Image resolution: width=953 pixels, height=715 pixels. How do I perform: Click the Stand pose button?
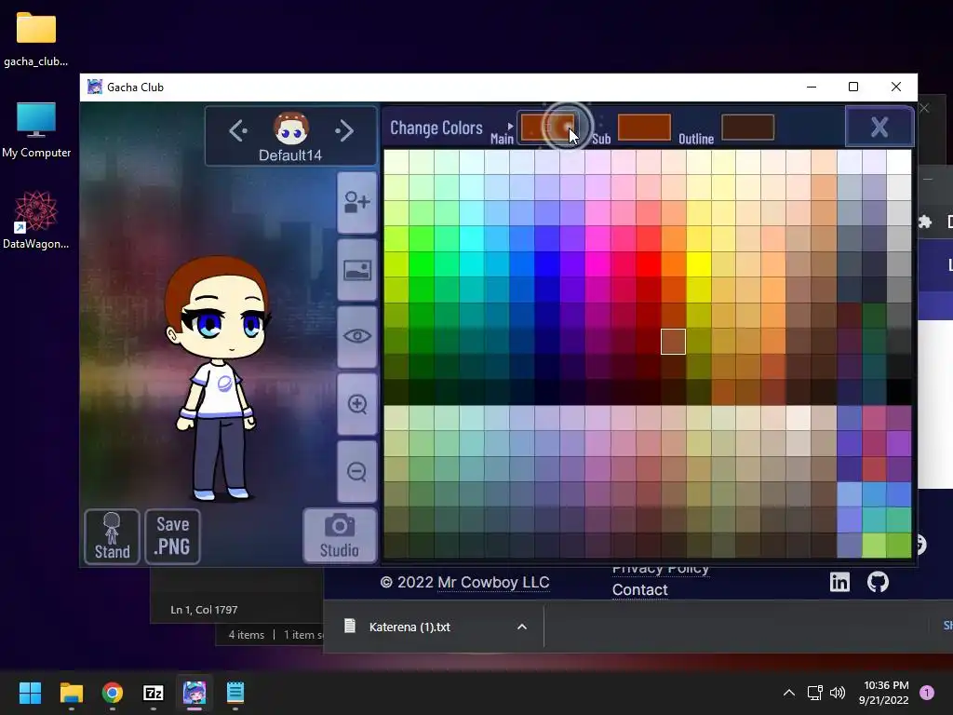tap(112, 536)
